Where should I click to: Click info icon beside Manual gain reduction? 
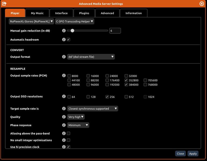[x=64, y=31]
